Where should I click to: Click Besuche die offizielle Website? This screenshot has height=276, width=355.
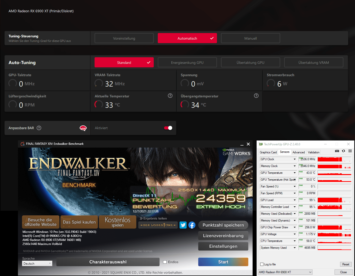coord(41,222)
